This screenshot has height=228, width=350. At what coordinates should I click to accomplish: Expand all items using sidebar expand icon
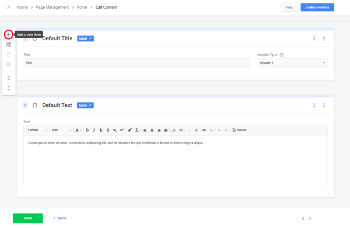[x=9, y=88]
